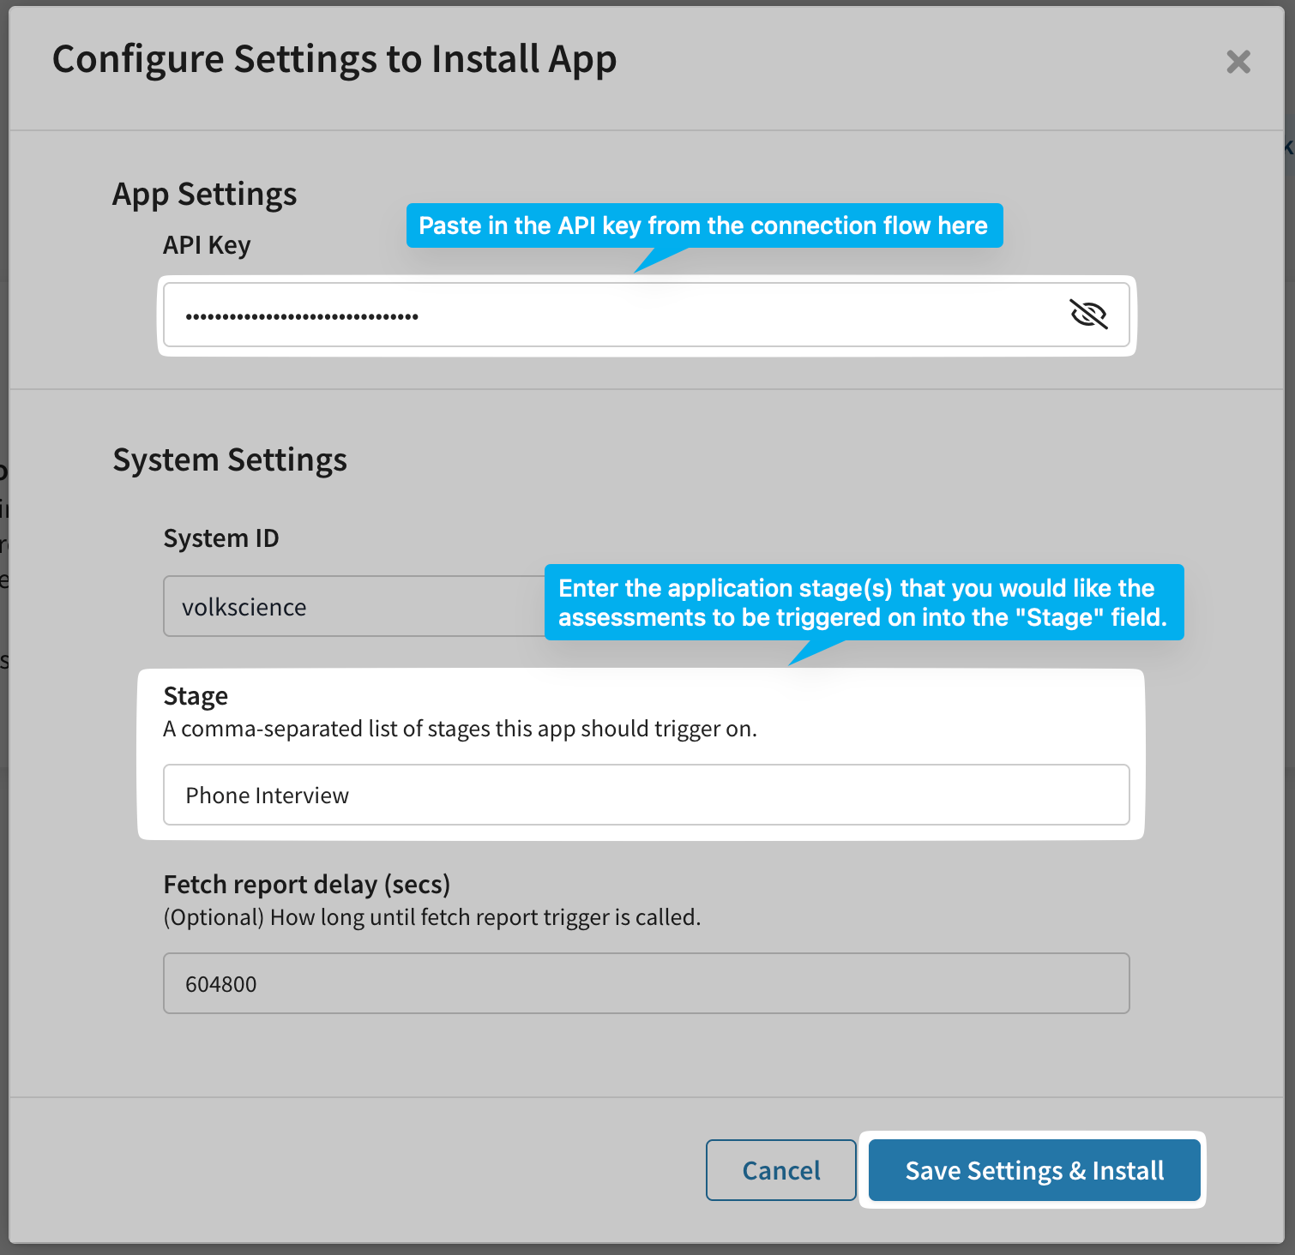Click the blue 'Enter the application stage(s)' callout
The width and height of the screenshot is (1295, 1255).
coord(863,602)
